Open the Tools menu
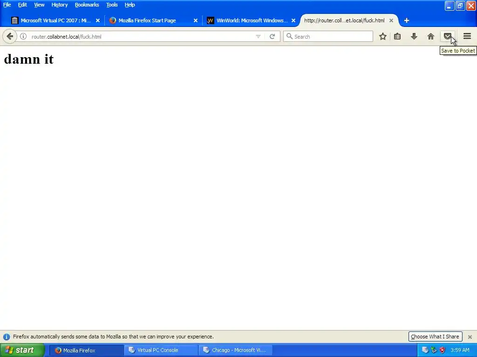 [x=112, y=5]
